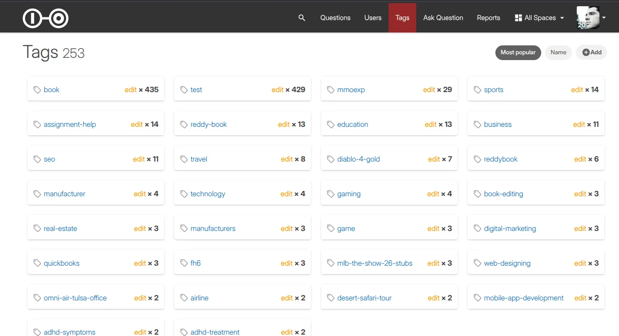
Task: Click the tag icon beside travel
Action: pyautogui.click(x=184, y=159)
